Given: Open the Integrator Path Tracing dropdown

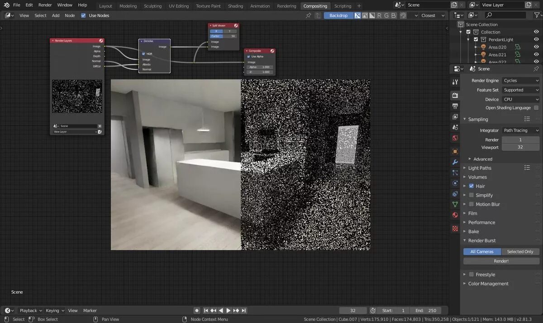Looking at the screenshot, I should tap(521, 130).
